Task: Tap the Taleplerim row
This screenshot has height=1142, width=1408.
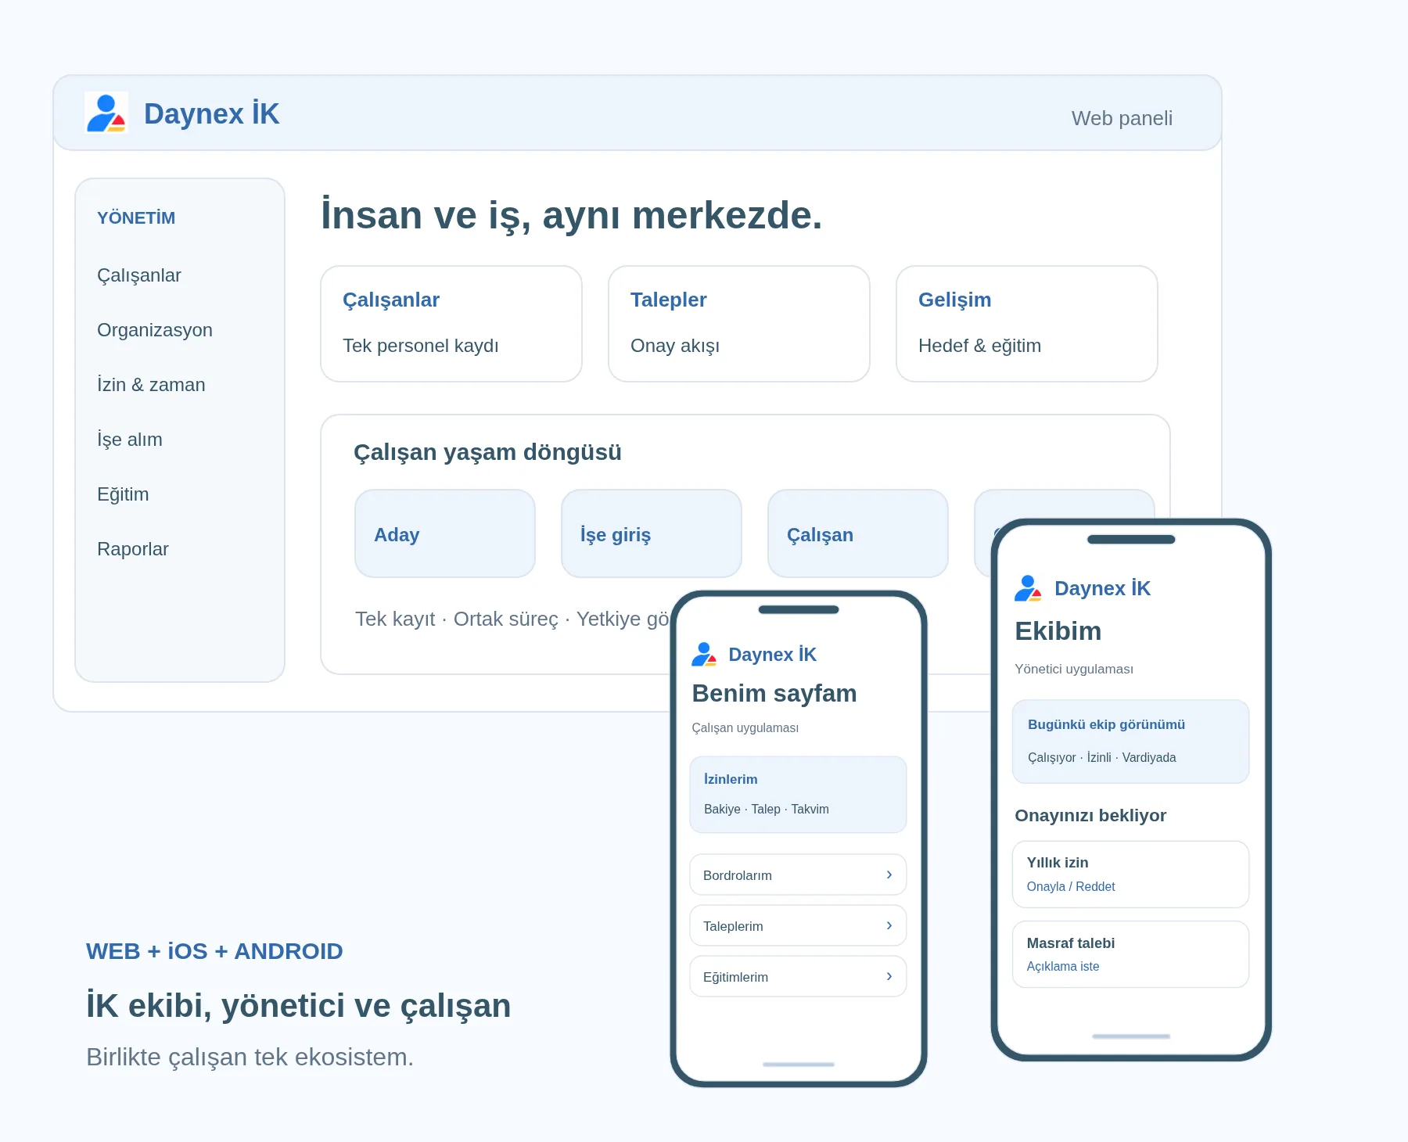Action: 798,925
